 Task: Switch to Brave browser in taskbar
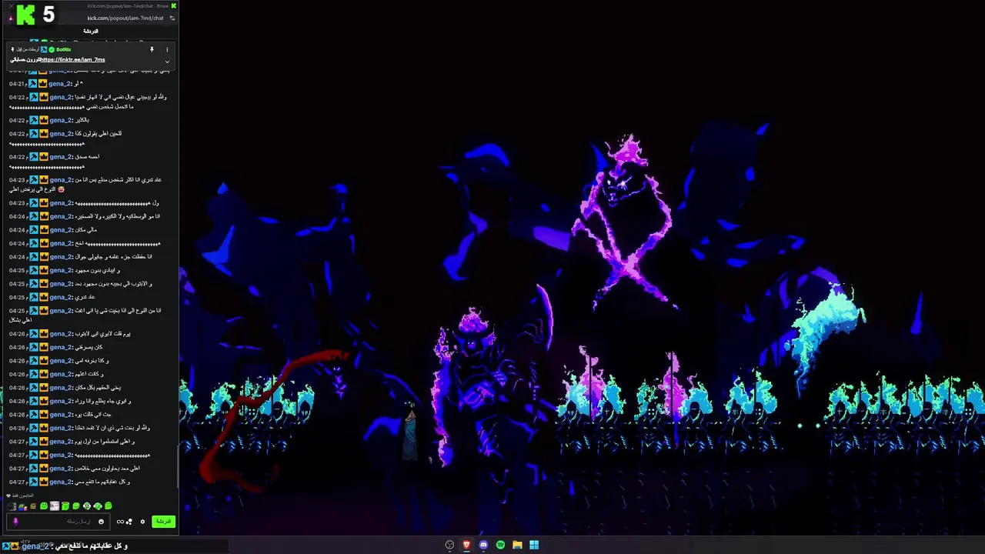pyautogui.click(x=466, y=545)
